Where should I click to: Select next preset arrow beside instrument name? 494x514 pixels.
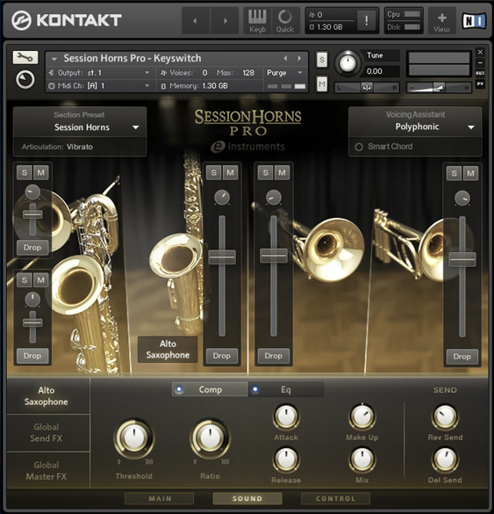click(299, 58)
